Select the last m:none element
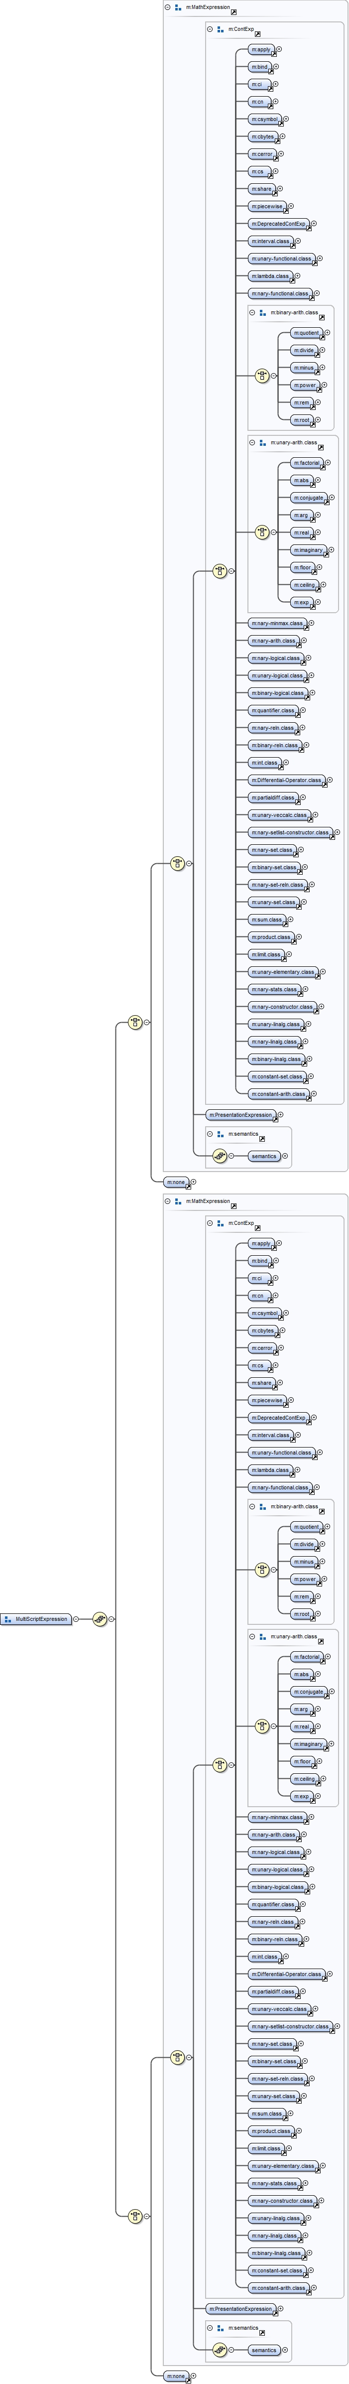349x2384 pixels. (175, 2376)
